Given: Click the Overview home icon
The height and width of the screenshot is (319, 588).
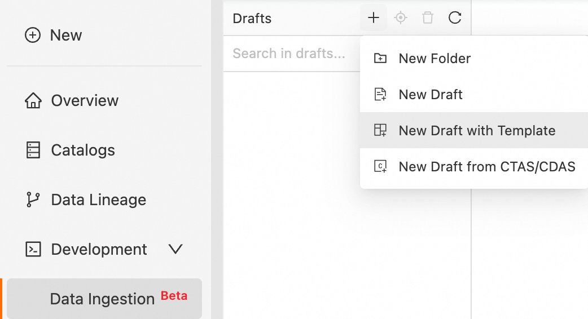Looking at the screenshot, I should point(33,101).
